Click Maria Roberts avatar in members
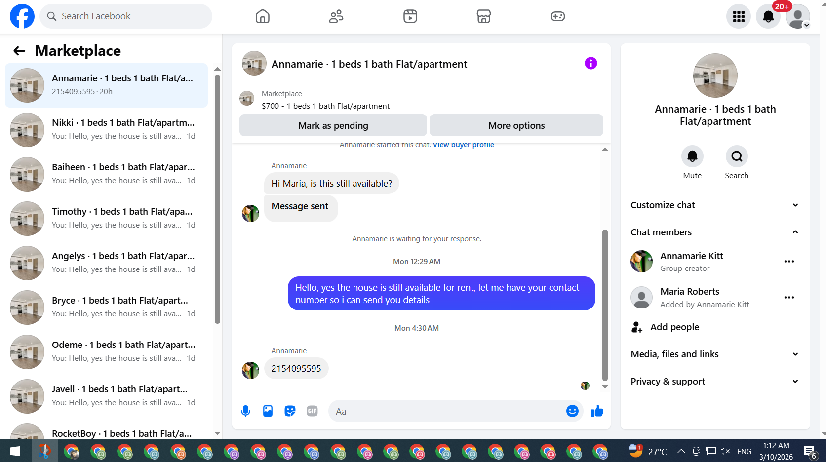This screenshot has width=826, height=462. point(641,298)
